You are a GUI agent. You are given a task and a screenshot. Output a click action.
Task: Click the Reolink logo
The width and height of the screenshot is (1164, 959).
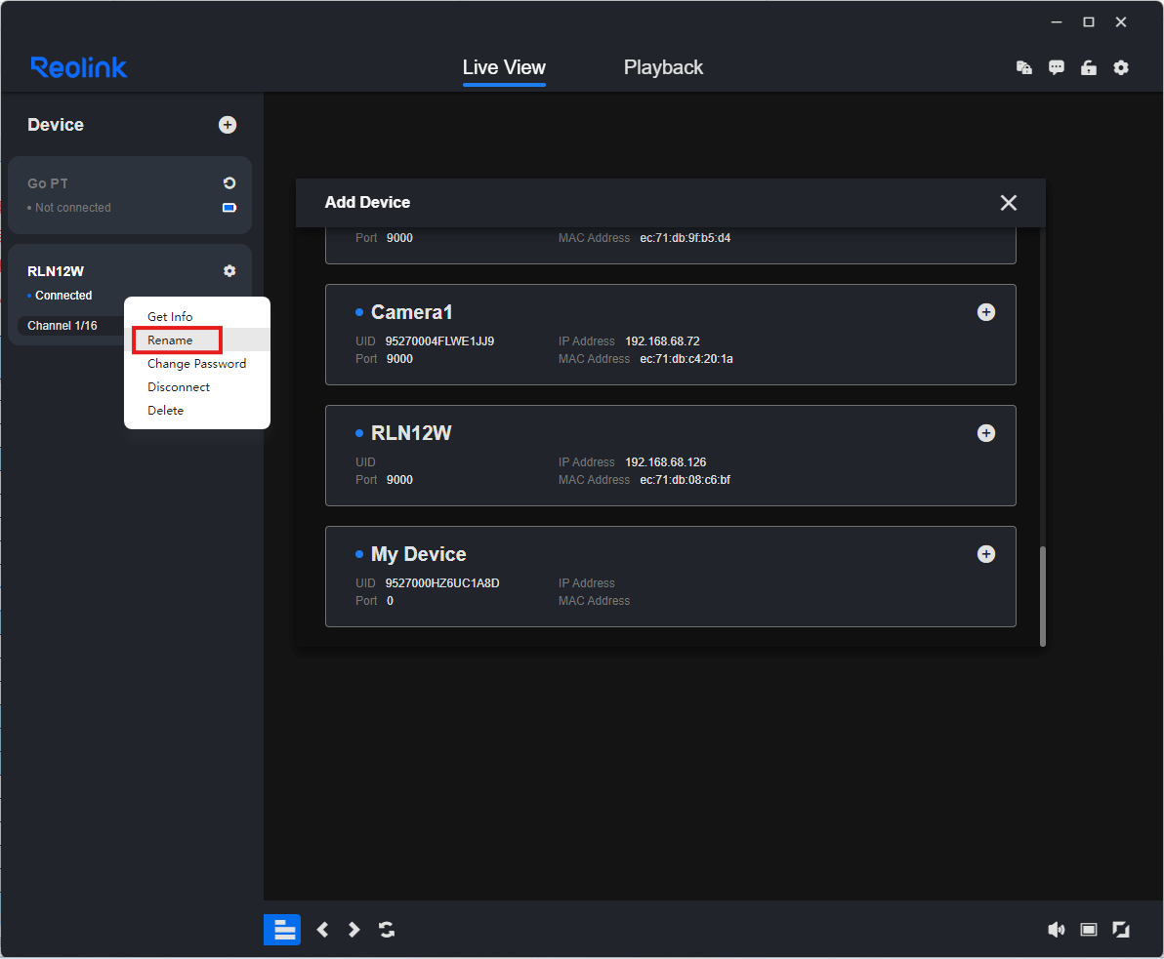(79, 67)
